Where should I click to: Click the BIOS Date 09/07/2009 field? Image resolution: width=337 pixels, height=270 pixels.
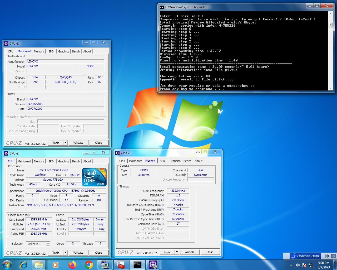click(x=65, y=109)
